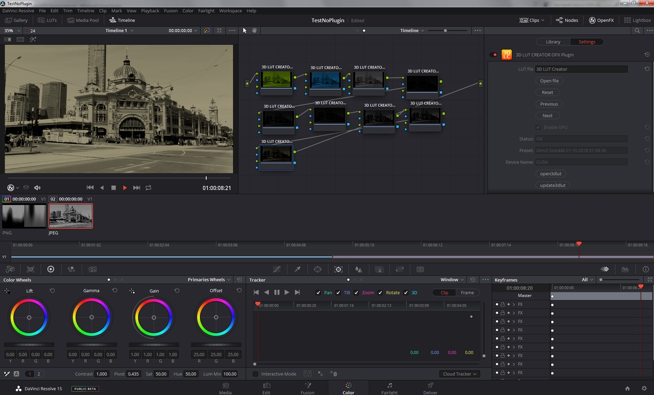654x395 pixels.
Task: Select the hand pan tool in node editor
Action: pos(254,31)
